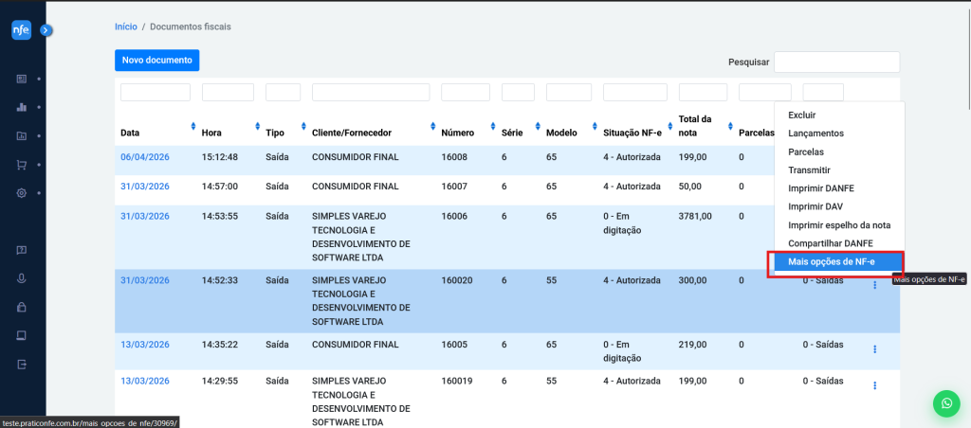Expand the sidebar with the arrow button
The width and height of the screenshot is (971, 428).
[x=46, y=30]
